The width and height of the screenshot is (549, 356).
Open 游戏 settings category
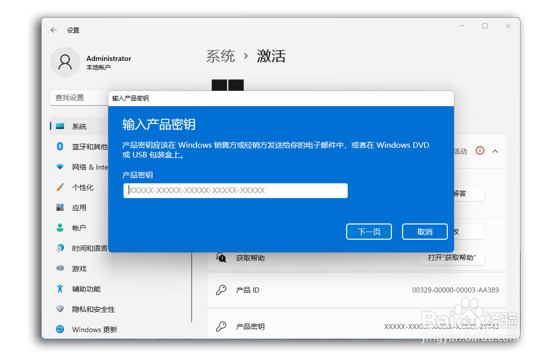[79, 269]
